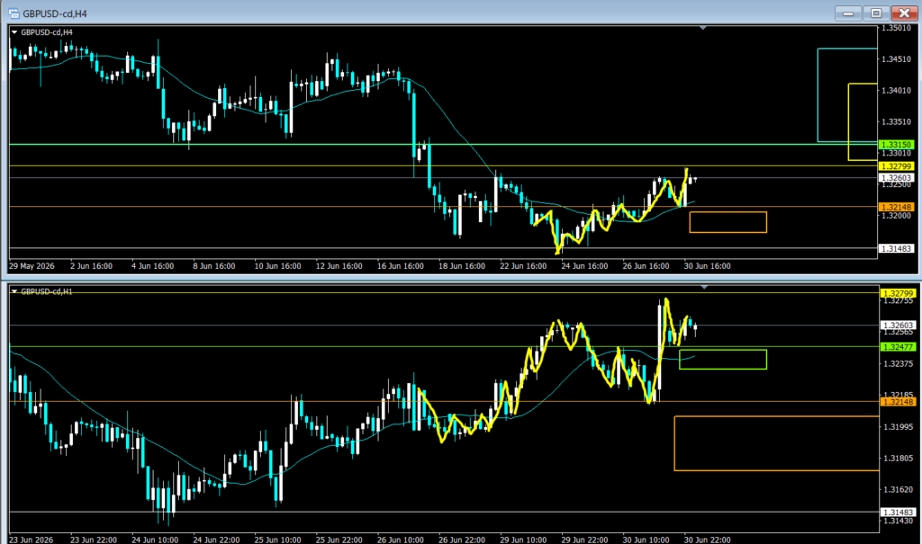Click the GBPUSD-cd,H1 chart label

click(47, 291)
